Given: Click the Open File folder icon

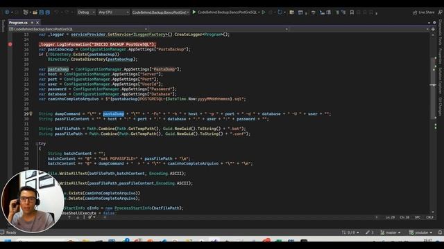Looking at the screenshot, I should pyautogui.click(x=35, y=12).
